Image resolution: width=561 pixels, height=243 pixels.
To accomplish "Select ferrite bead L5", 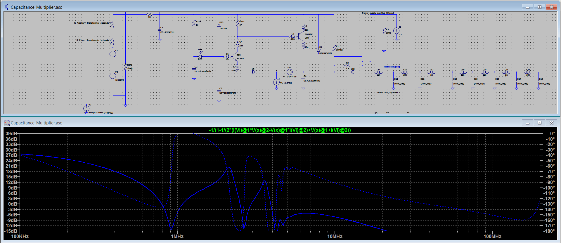I will point(253,72).
